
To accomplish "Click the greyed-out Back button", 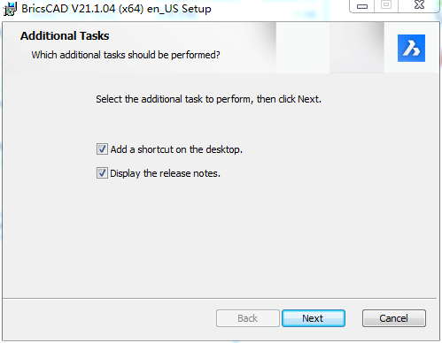I will (x=248, y=318).
